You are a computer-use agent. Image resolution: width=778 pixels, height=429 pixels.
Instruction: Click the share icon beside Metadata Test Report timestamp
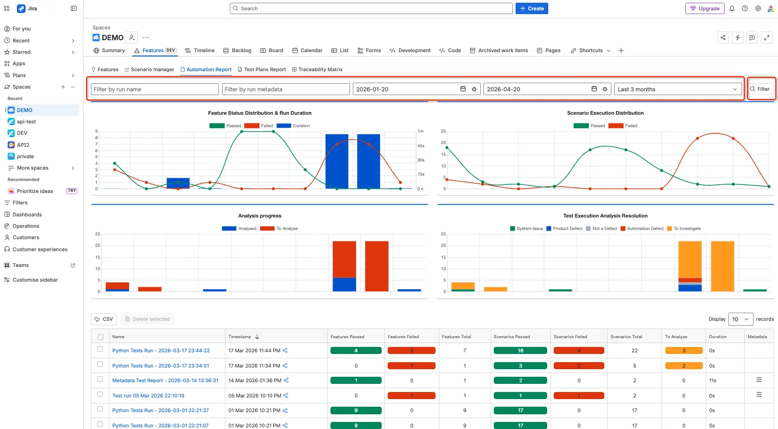[286, 381]
